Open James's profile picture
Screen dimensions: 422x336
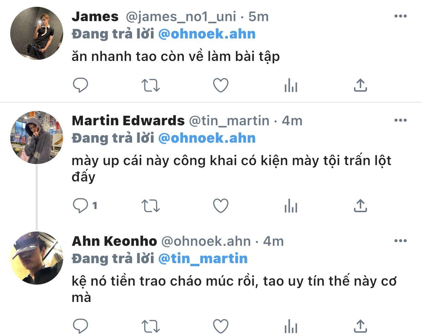[x=37, y=33]
